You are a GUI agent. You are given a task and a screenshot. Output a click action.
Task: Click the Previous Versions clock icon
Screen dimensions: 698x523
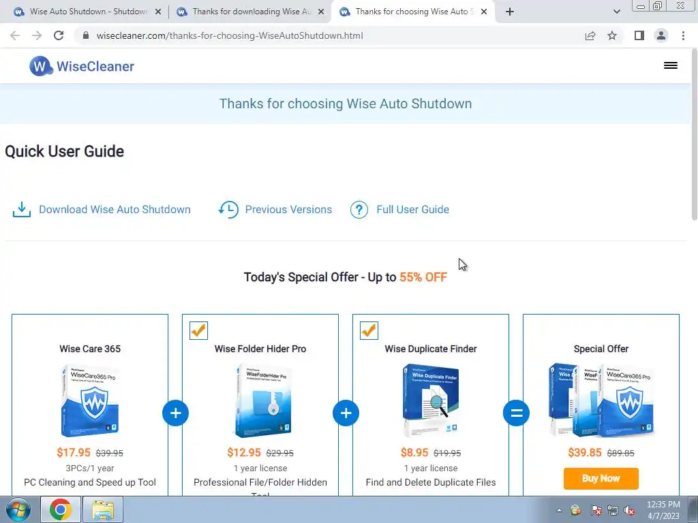(x=228, y=210)
